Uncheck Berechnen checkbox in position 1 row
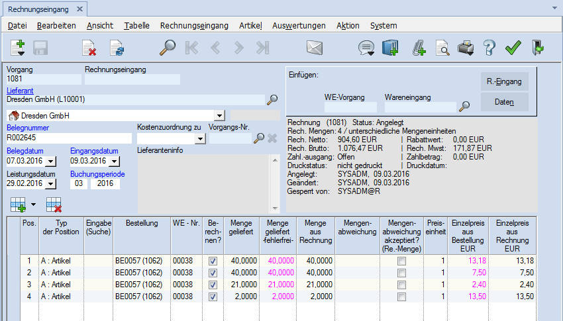The height and width of the screenshot is (321, 563). pyautogui.click(x=213, y=261)
